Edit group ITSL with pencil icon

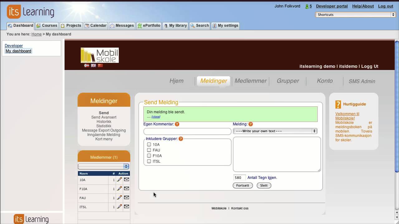(119, 207)
